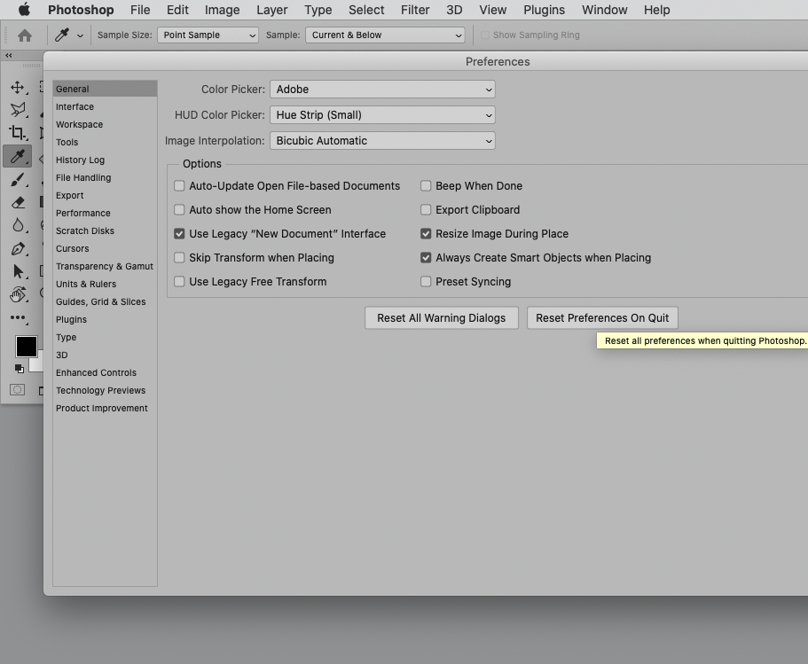Select the Eyedropper tool in the toolbar
The height and width of the screenshot is (664, 808).
pos(18,156)
